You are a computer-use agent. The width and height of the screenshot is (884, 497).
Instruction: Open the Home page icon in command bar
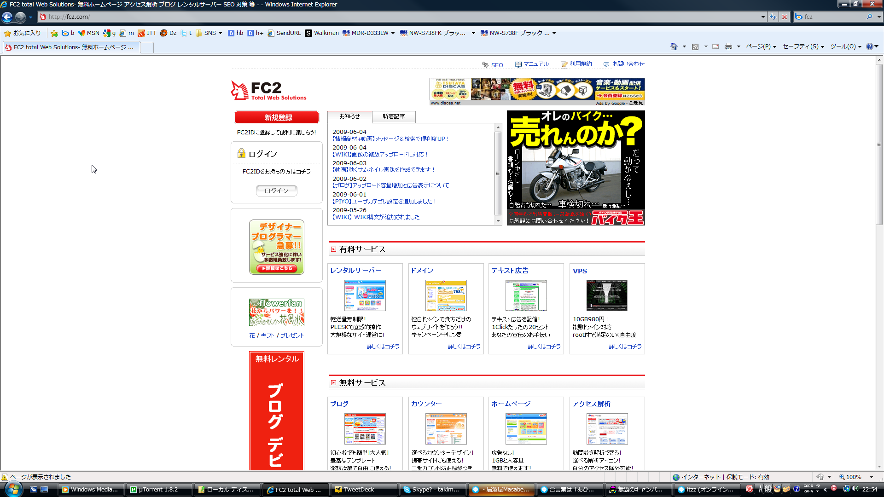[674, 46]
